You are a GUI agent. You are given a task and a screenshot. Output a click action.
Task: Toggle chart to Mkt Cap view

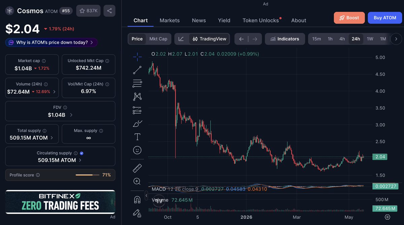tap(158, 39)
